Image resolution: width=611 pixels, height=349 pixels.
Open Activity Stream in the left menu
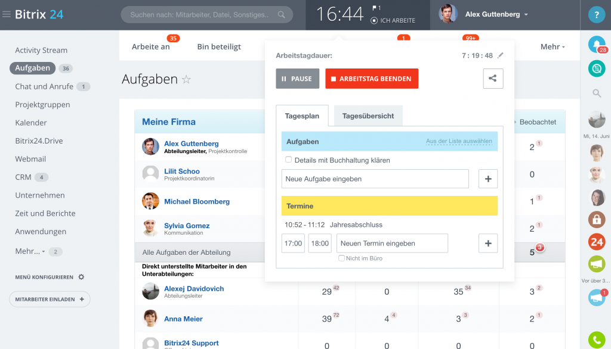(41, 50)
